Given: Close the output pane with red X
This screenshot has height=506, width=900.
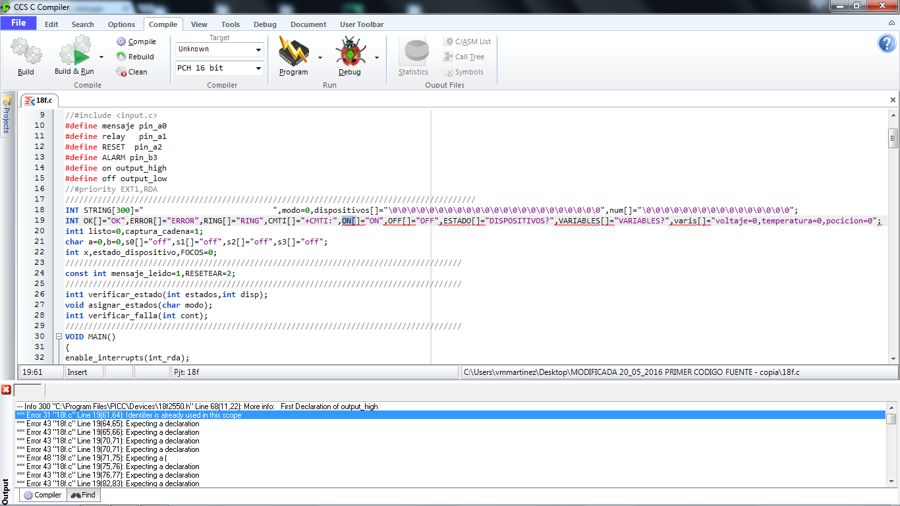Looking at the screenshot, I should coord(6,390).
